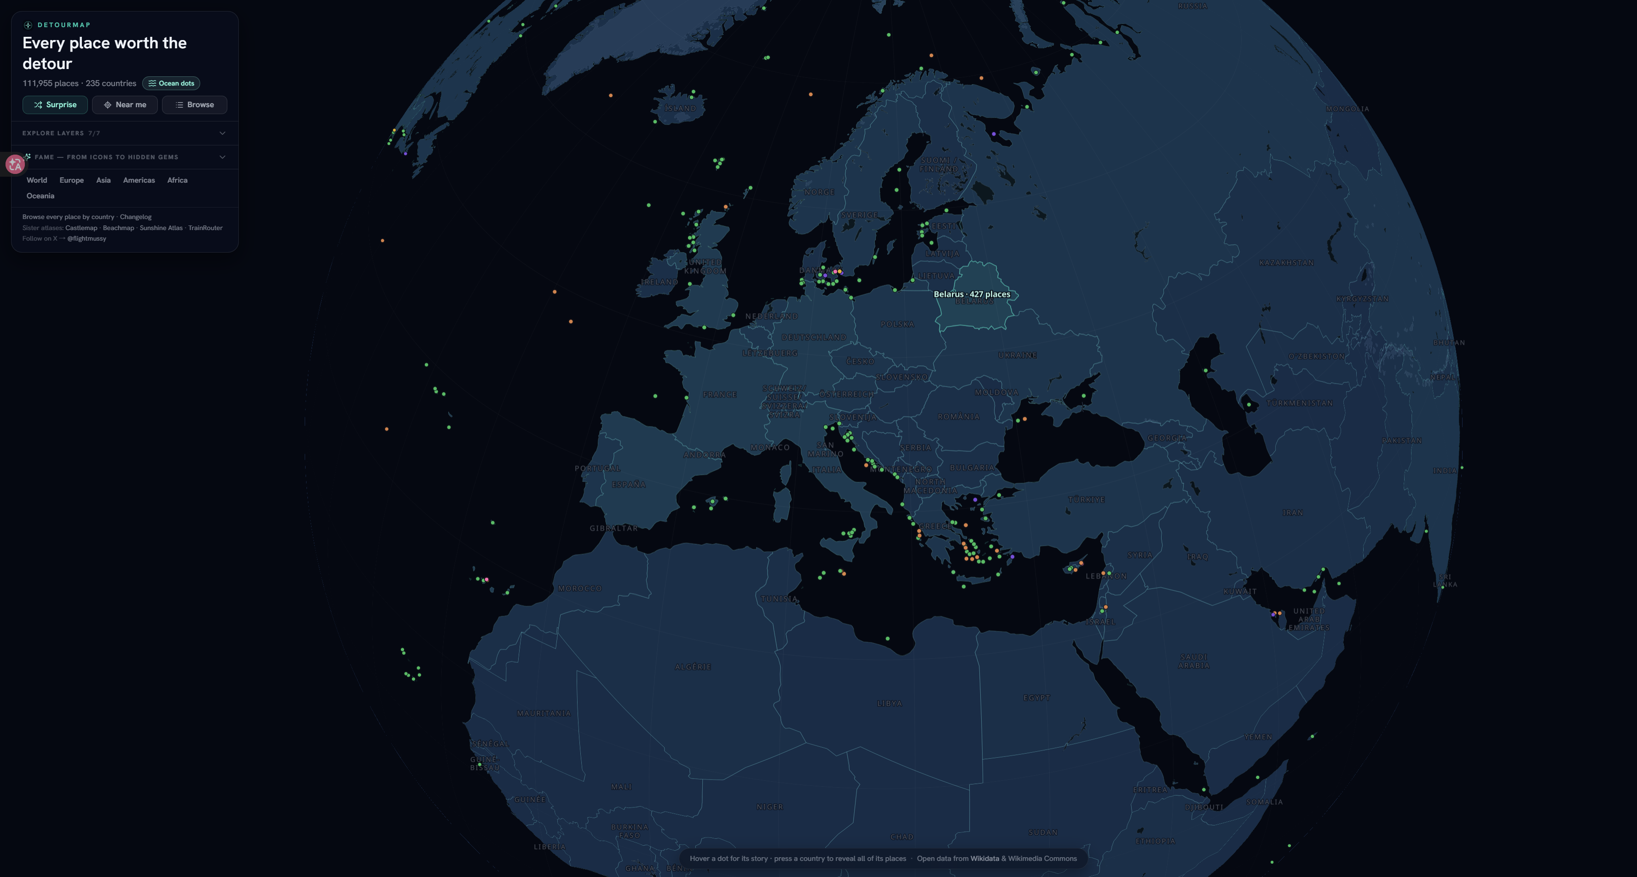Click the SUDAN label on the map
1637x877 pixels.
click(1043, 832)
